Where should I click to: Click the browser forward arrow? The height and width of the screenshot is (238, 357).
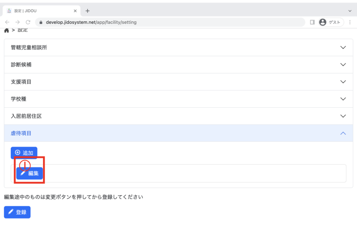tap(17, 22)
